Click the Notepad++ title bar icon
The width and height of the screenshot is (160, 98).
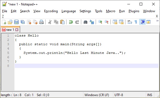[4, 4]
